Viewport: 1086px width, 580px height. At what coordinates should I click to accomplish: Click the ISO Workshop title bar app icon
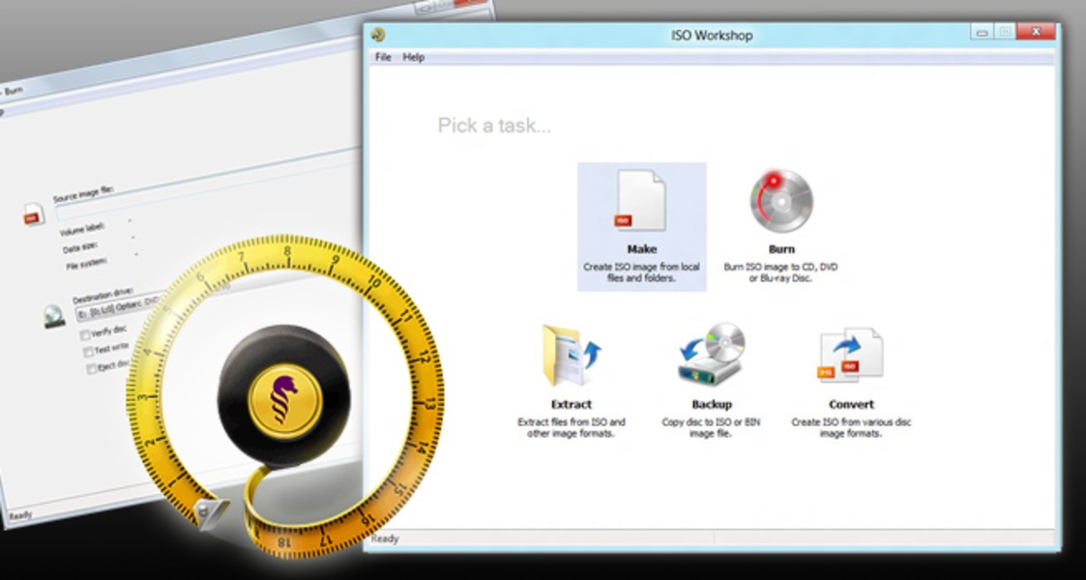378,35
